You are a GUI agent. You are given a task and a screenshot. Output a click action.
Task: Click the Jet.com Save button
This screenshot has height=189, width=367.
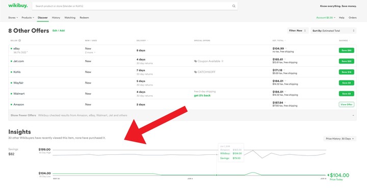coord(347,61)
